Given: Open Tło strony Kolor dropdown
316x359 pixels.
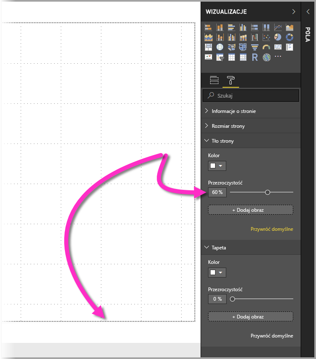Looking at the screenshot, I should point(217,166).
